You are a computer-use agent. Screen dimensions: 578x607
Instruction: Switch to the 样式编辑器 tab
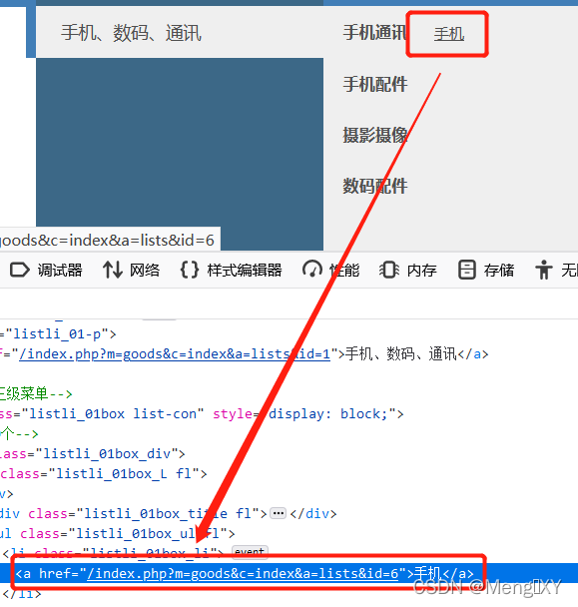[245, 271]
